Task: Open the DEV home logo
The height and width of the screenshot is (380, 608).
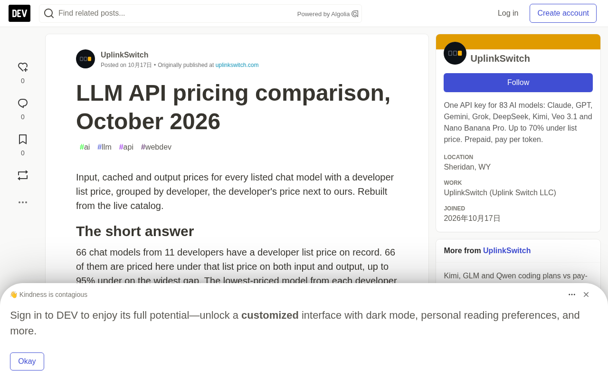Action: [19, 13]
